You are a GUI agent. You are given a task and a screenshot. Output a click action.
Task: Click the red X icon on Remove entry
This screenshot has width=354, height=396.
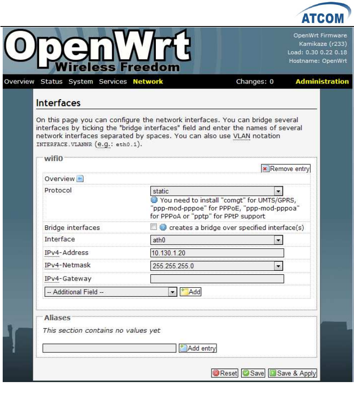pos(265,169)
